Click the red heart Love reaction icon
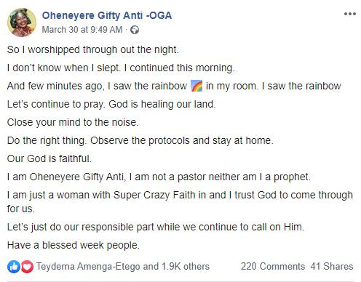 pyautogui.click(x=27, y=267)
